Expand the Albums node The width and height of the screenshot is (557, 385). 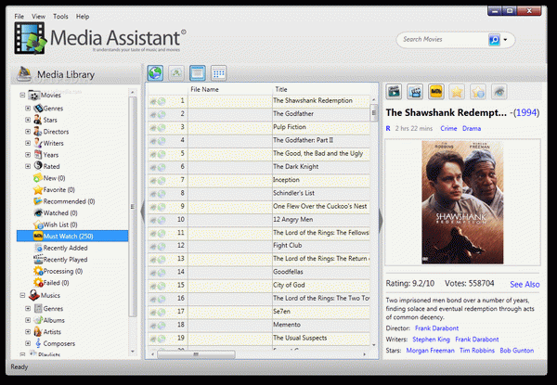coord(28,320)
